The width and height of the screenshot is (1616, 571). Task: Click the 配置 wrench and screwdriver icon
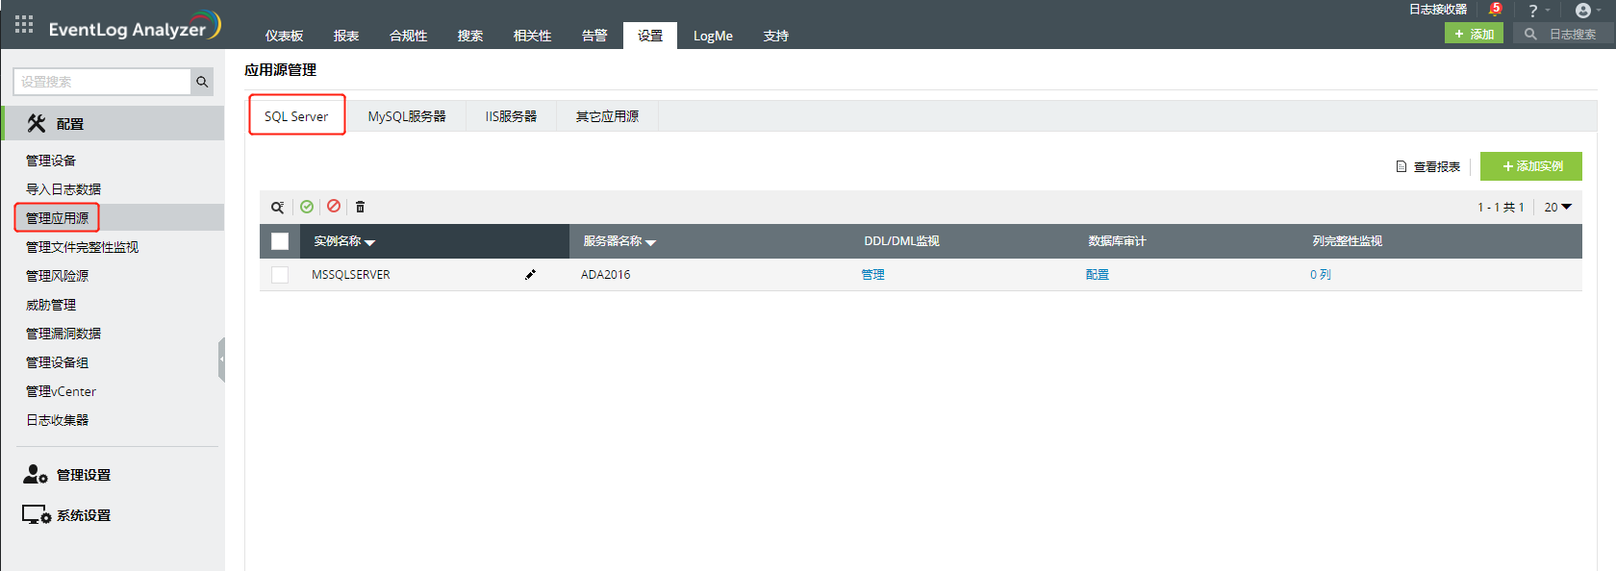click(37, 123)
